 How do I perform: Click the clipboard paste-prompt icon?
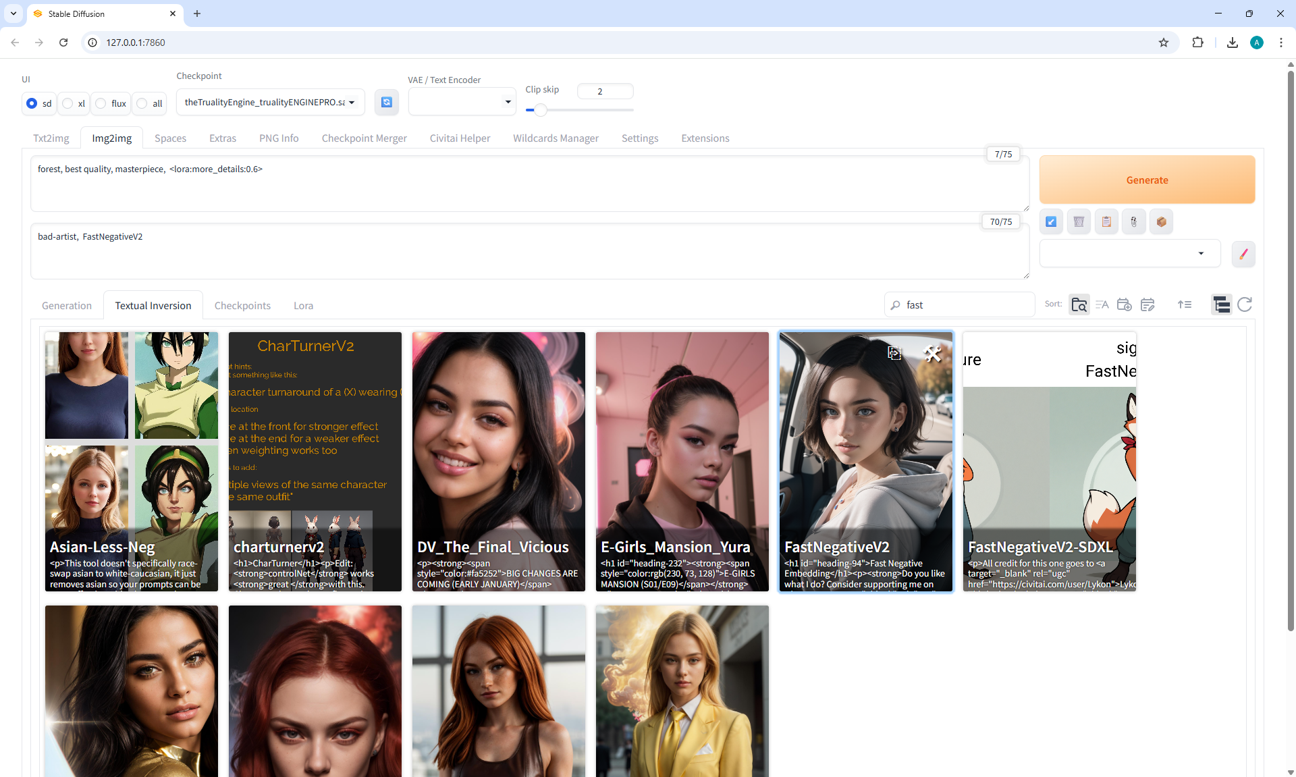coord(1106,221)
